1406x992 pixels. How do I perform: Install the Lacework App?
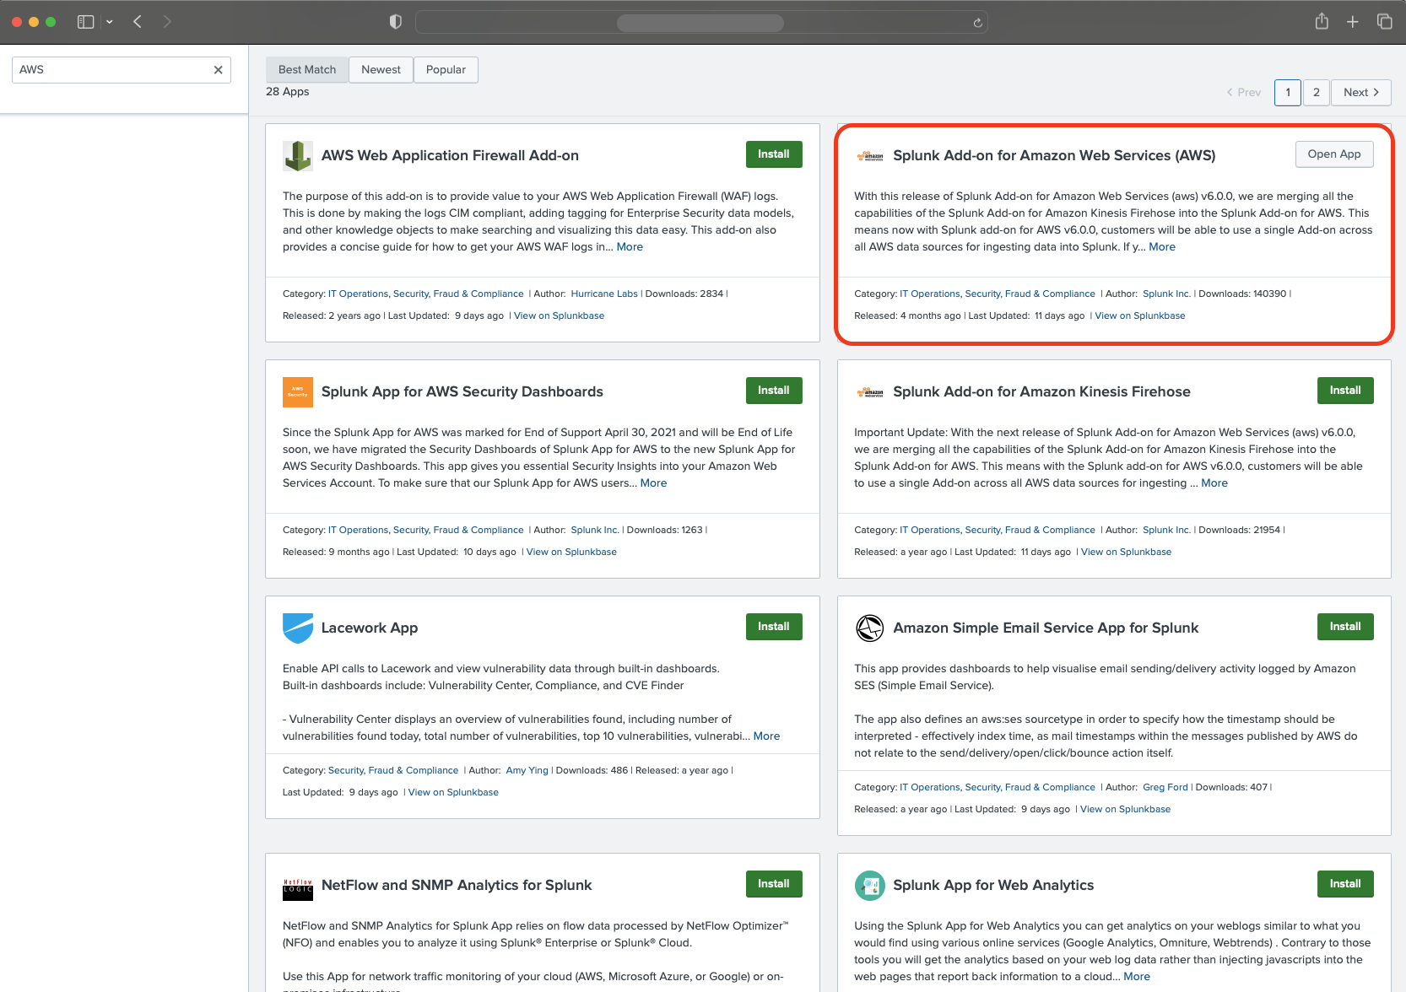(774, 627)
